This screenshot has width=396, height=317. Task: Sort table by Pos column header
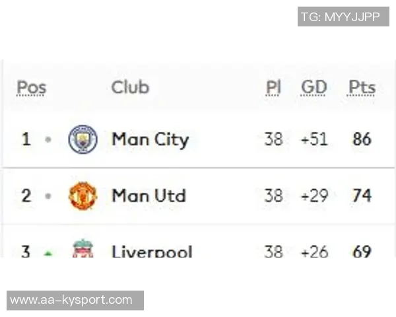click(31, 87)
